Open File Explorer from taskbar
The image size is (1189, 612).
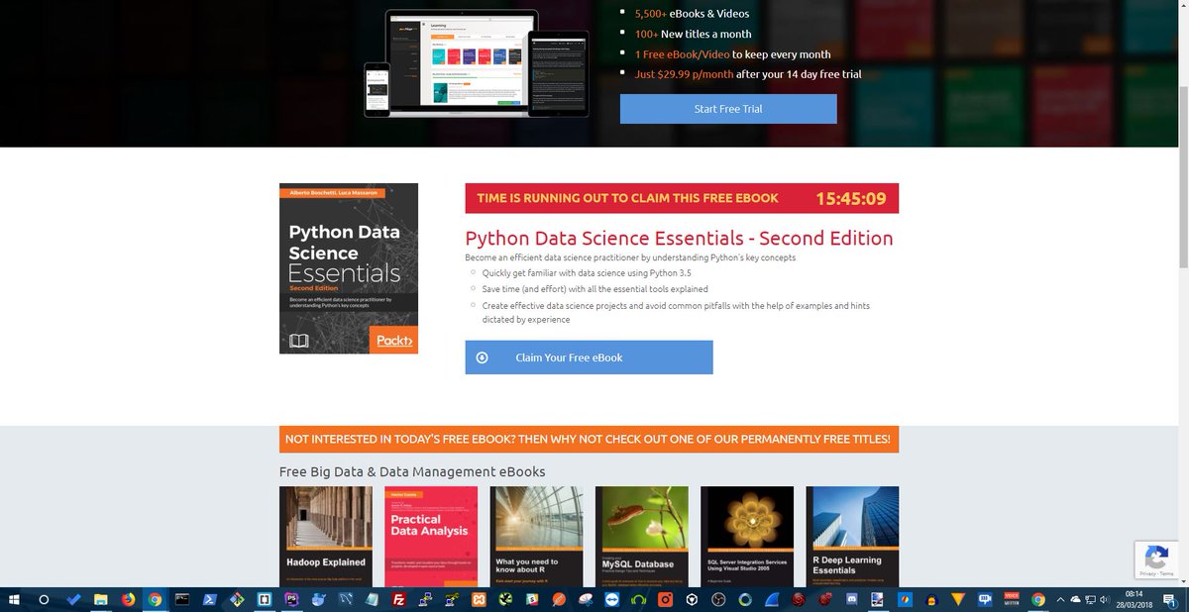(x=101, y=600)
